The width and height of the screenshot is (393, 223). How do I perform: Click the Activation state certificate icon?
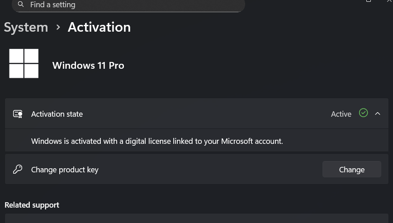[x=18, y=114]
